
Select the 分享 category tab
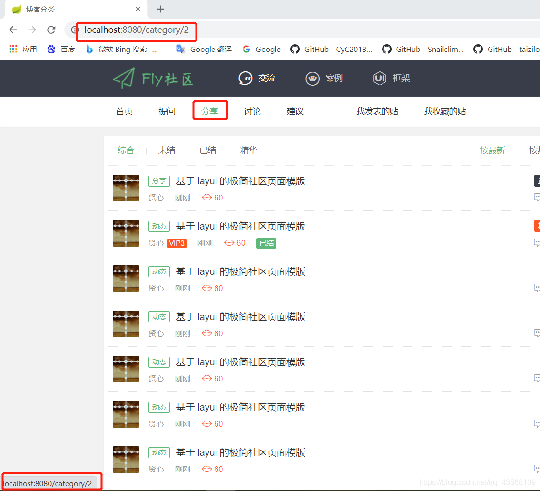coord(210,111)
